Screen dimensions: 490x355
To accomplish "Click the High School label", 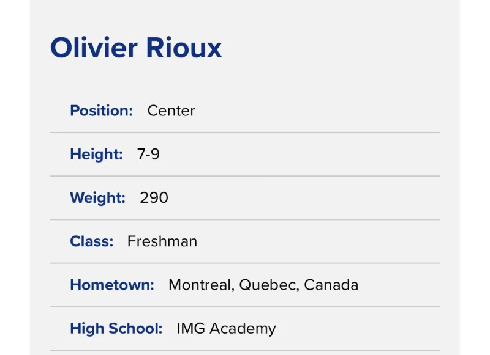I will click(116, 328).
